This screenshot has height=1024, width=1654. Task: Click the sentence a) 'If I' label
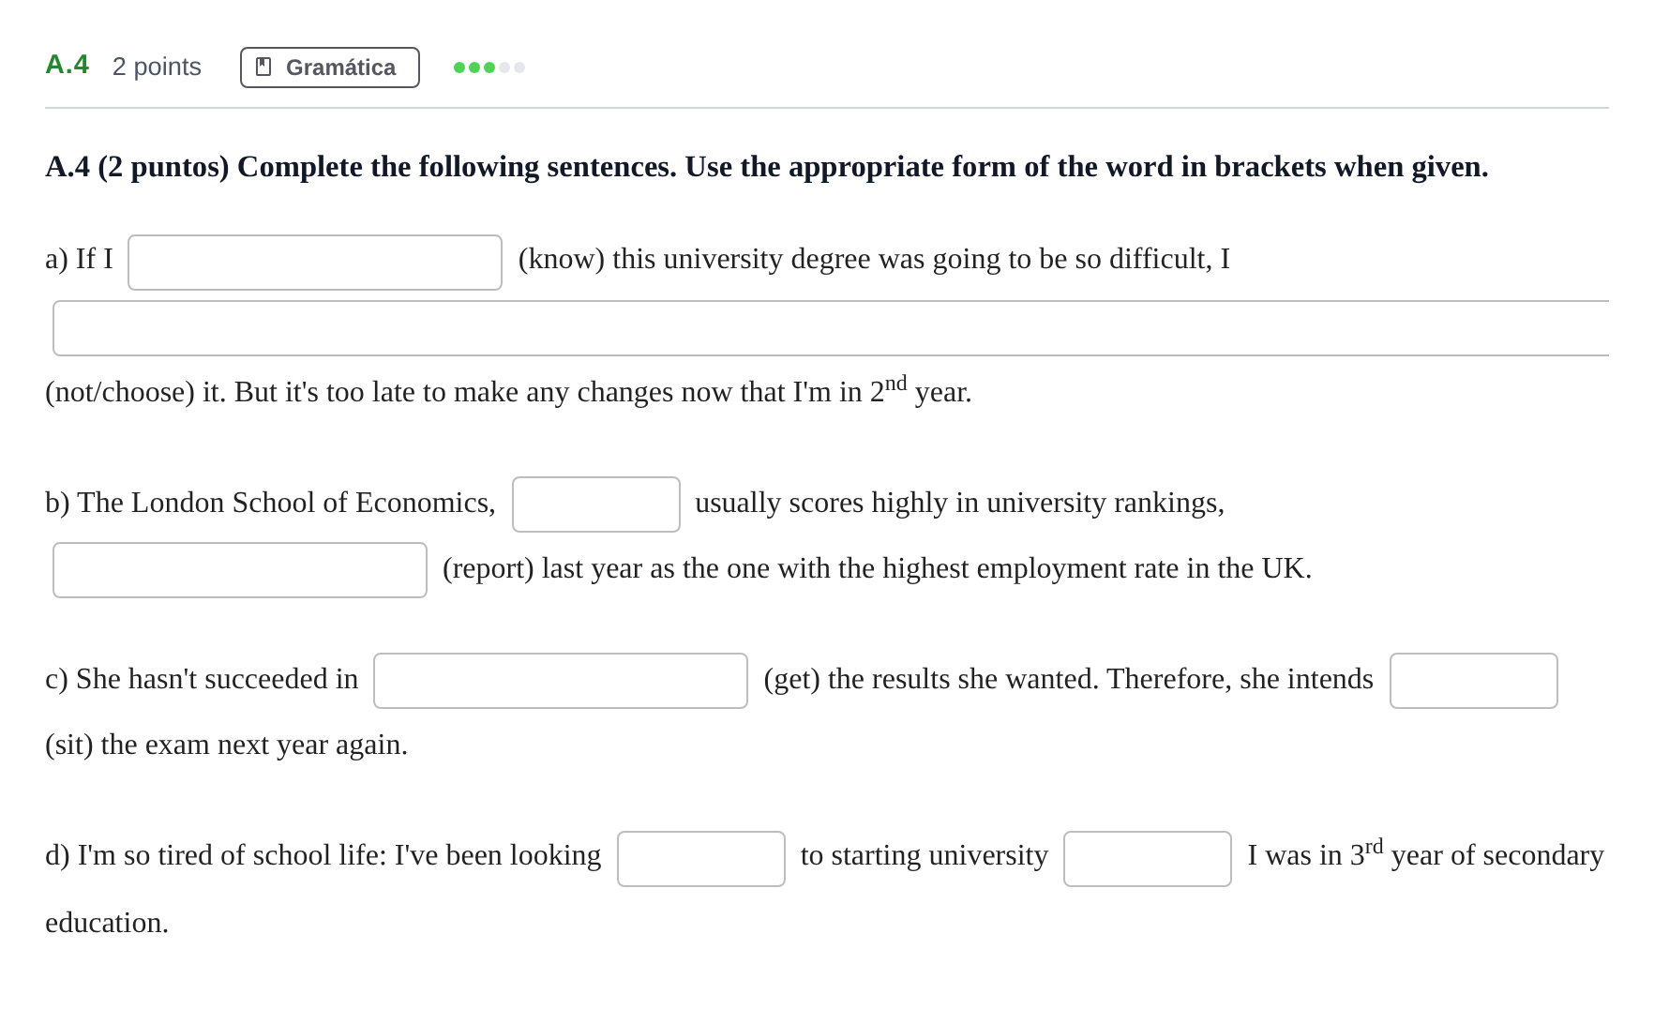(79, 259)
